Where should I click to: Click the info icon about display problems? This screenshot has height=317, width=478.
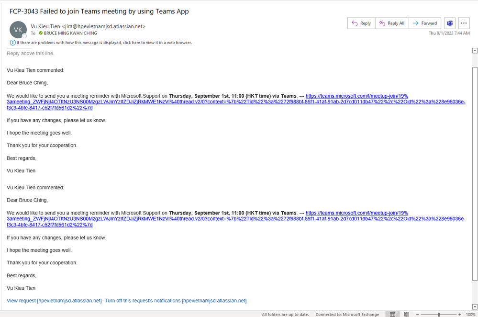pos(12,43)
